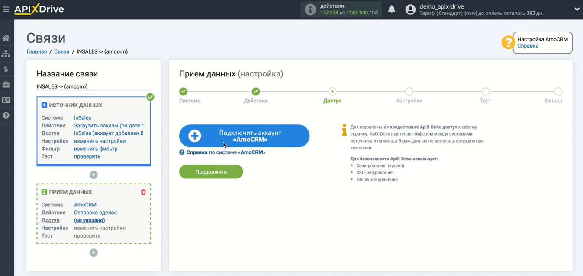The height and width of the screenshot is (276, 583).
Task: Click Подключить аккаунт «AmoCRM» button
Action: [244, 136]
